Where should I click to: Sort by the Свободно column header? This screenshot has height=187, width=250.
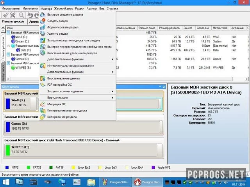pos(203,28)
